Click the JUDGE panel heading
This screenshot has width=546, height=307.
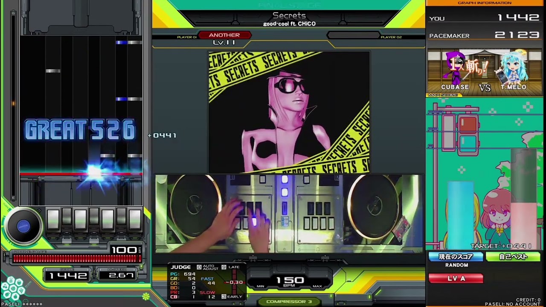pyautogui.click(x=181, y=267)
